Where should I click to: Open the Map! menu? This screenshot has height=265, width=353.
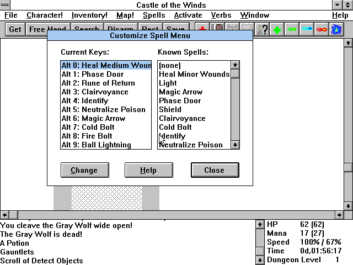[x=125, y=15]
